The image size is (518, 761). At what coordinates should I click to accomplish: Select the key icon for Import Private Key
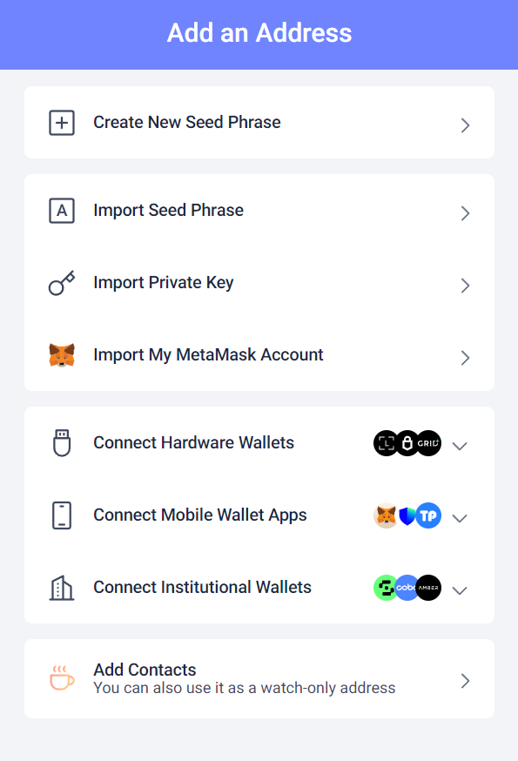[61, 282]
